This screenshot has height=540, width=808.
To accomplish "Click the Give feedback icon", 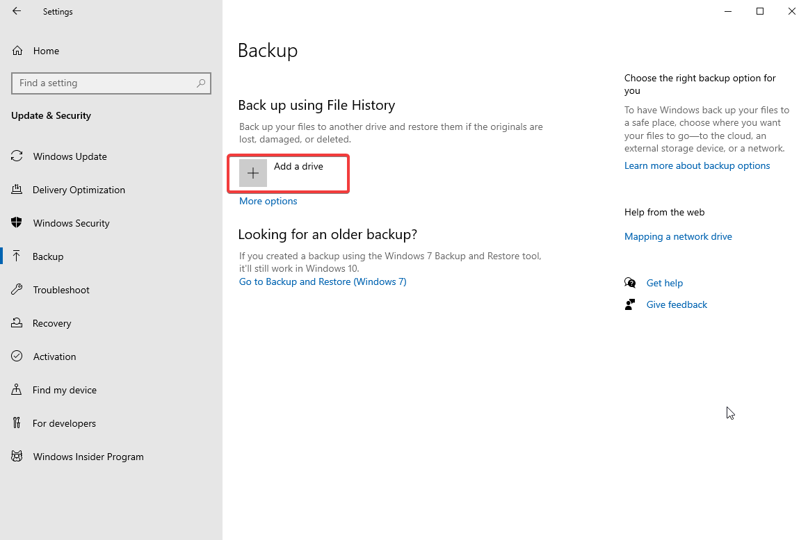I will [630, 304].
